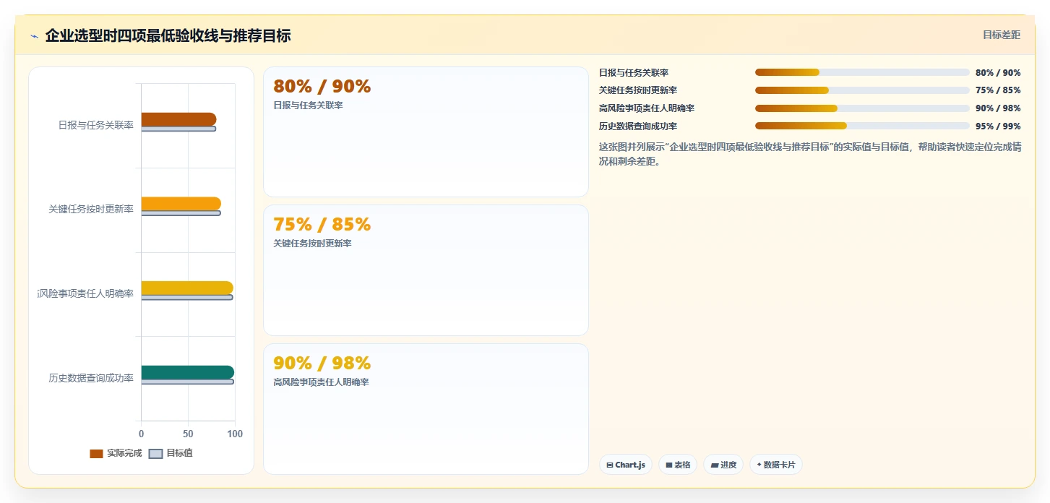The width and height of the screenshot is (1050, 503).
Task: Click the 日报与任务关联率 chart axis label
Action: (x=96, y=125)
